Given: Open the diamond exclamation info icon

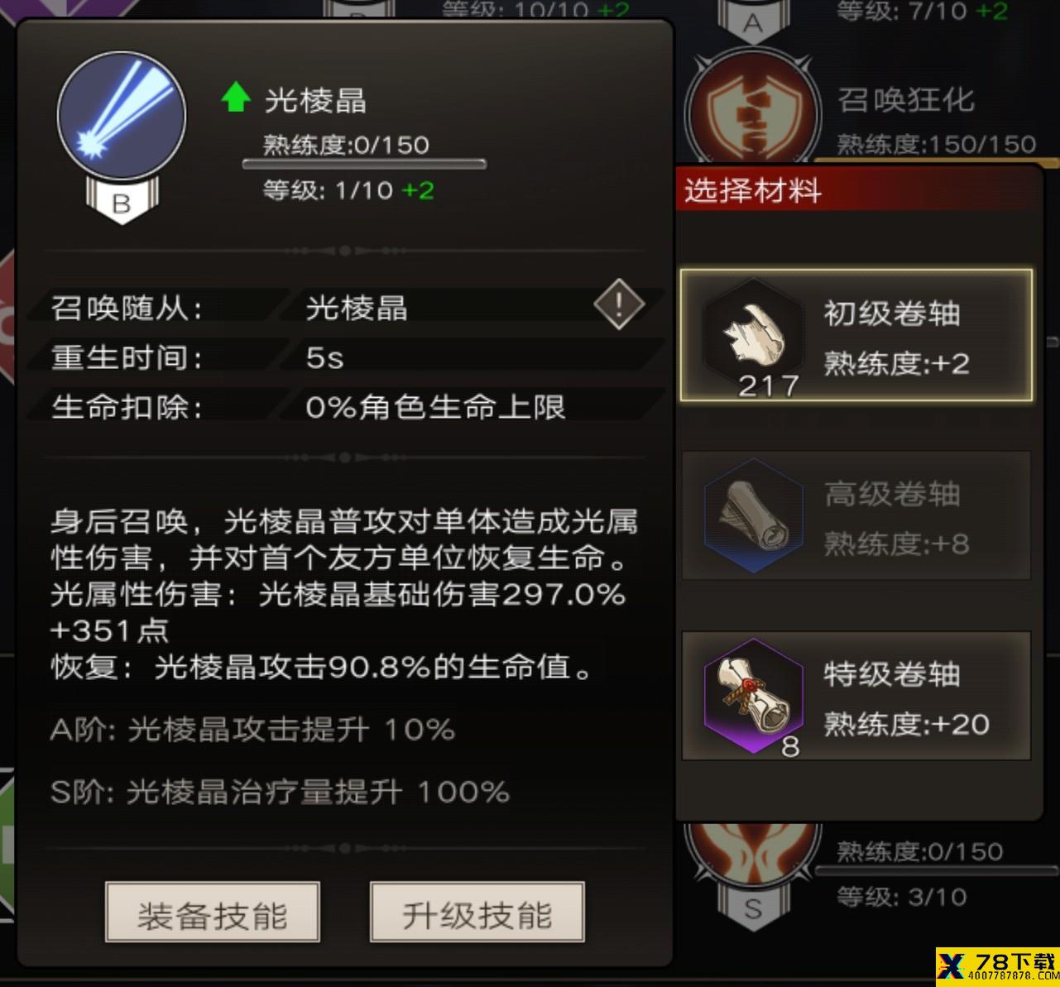Looking at the screenshot, I should click(619, 305).
